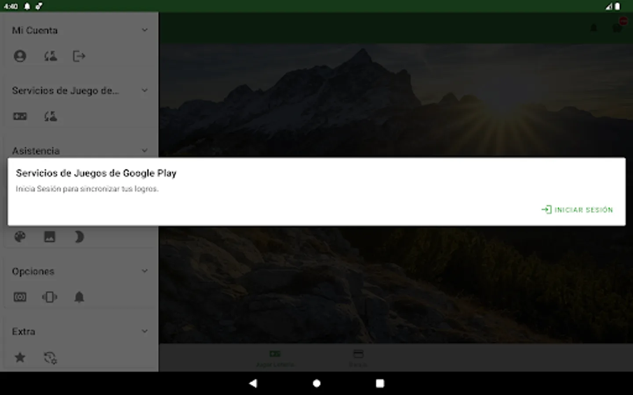633x395 pixels.
Task: Toggle the vibration icon under Opciones
Action: [x=50, y=297]
